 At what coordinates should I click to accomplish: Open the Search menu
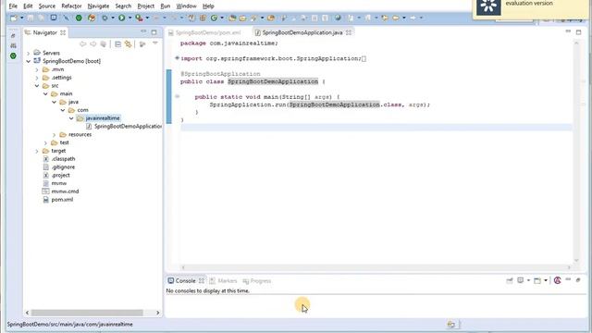123,6
